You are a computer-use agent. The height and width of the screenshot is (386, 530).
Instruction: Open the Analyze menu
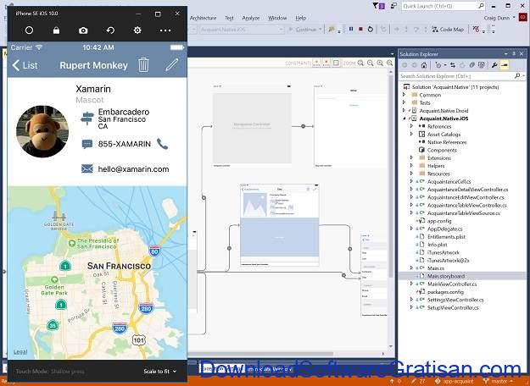tap(251, 18)
